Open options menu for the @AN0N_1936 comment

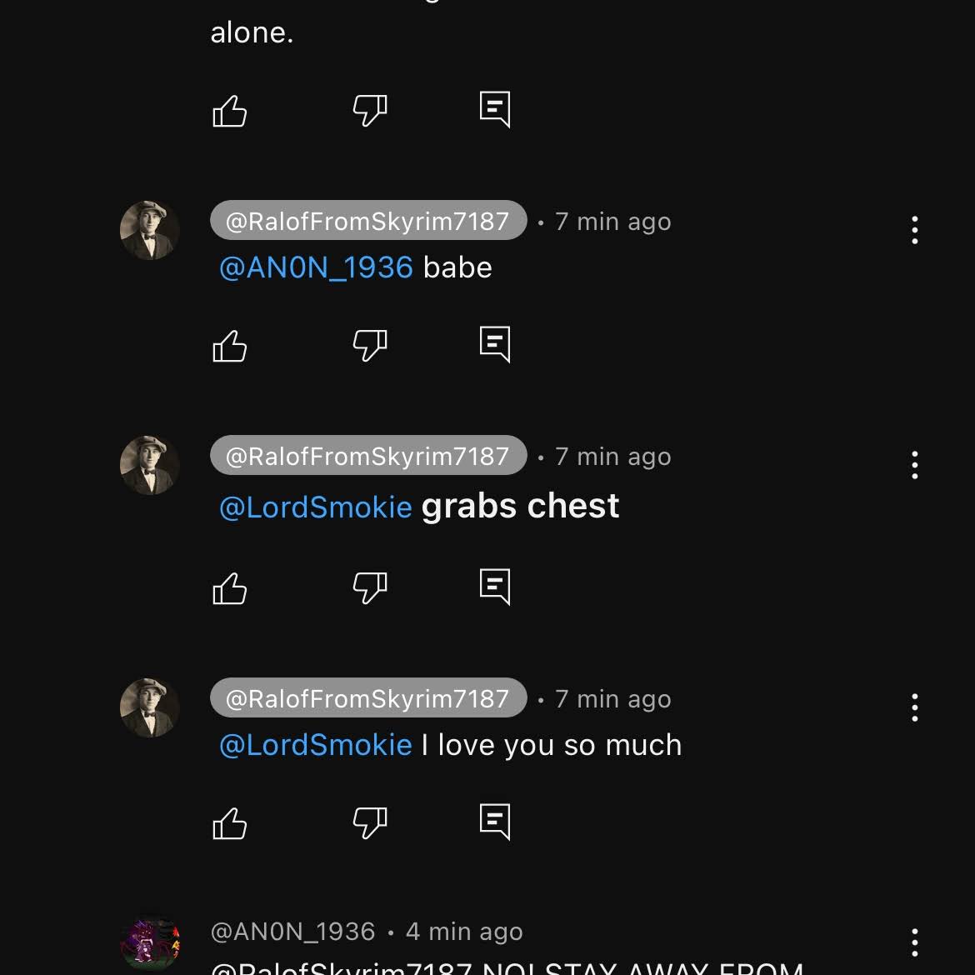(914, 942)
